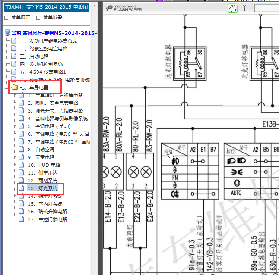Open 五、4G94 仪表电路1

point(43,72)
